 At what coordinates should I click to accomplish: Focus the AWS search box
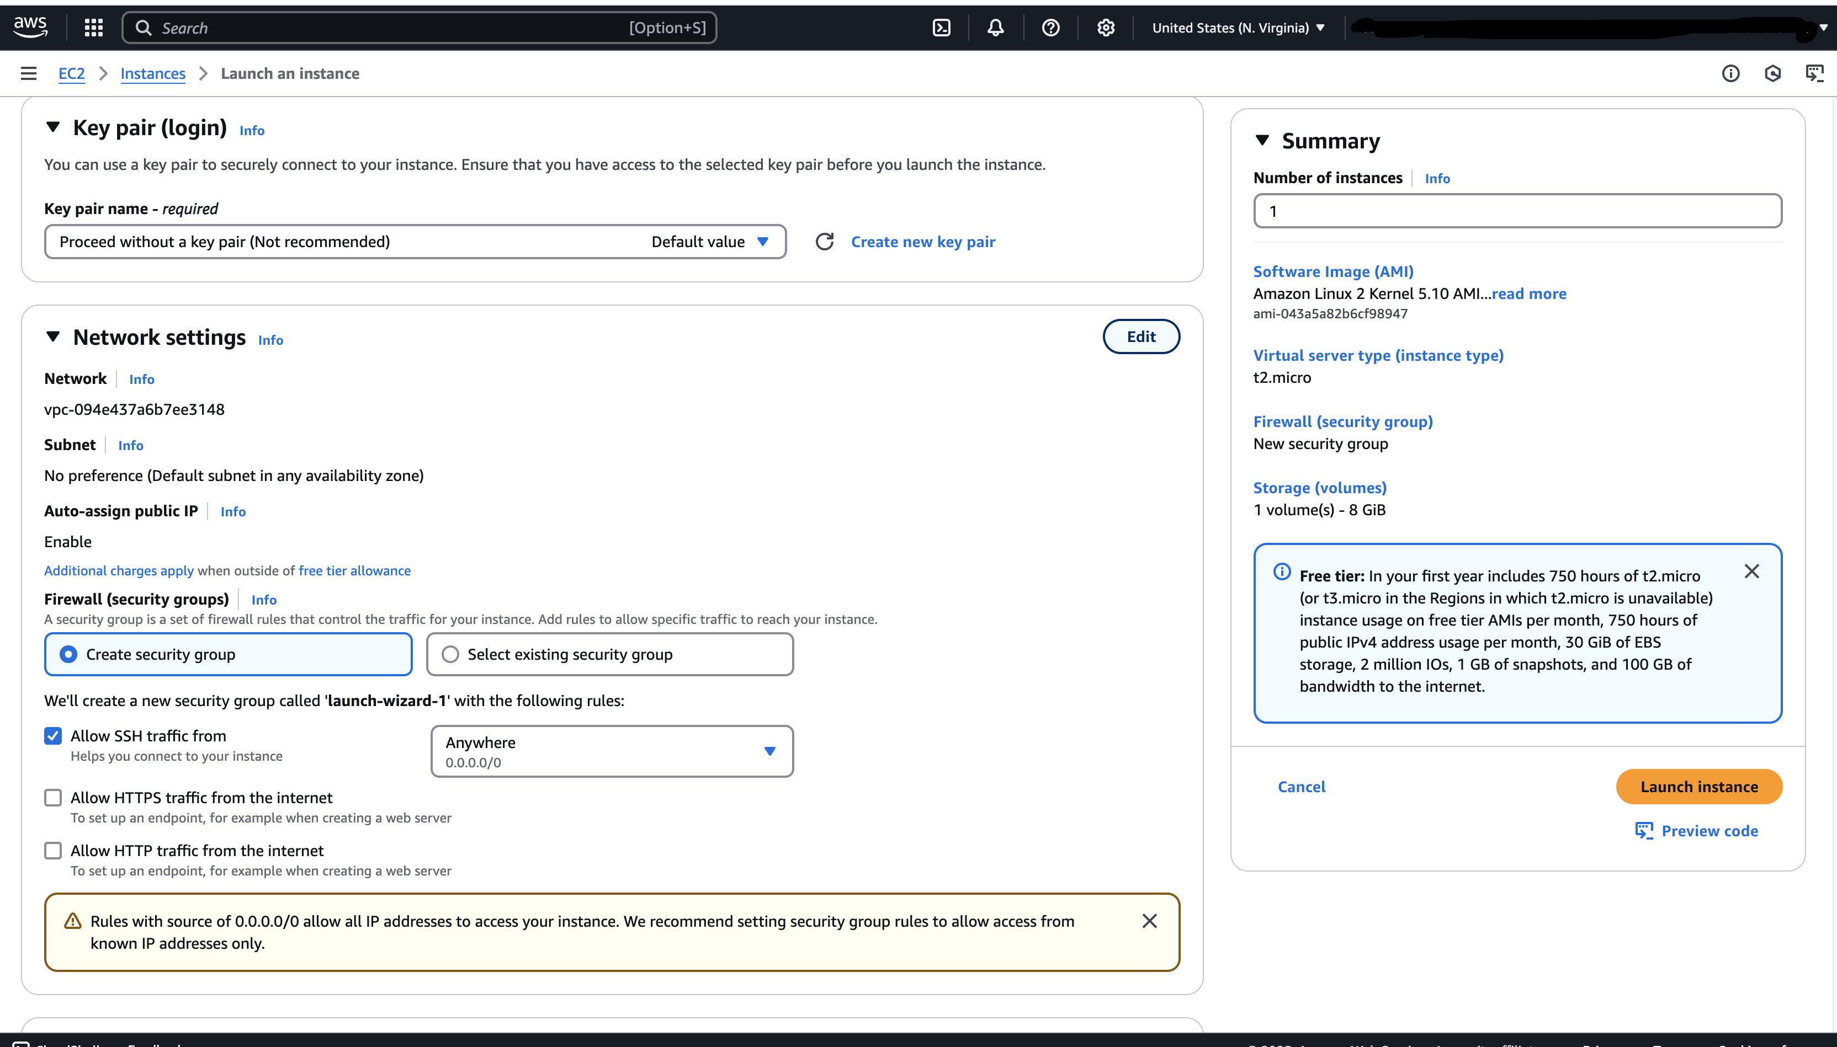420,28
